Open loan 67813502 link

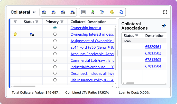click(153, 53)
